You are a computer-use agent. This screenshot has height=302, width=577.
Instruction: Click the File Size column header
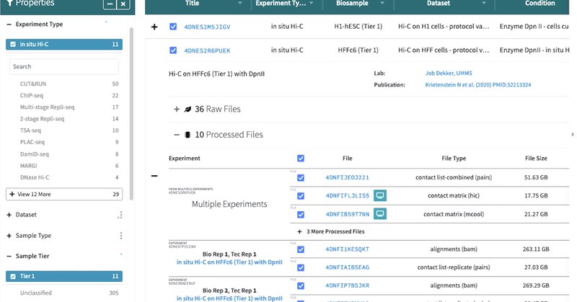click(536, 158)
